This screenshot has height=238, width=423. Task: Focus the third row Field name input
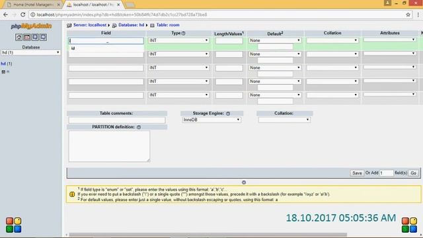(x=106, y=68)
